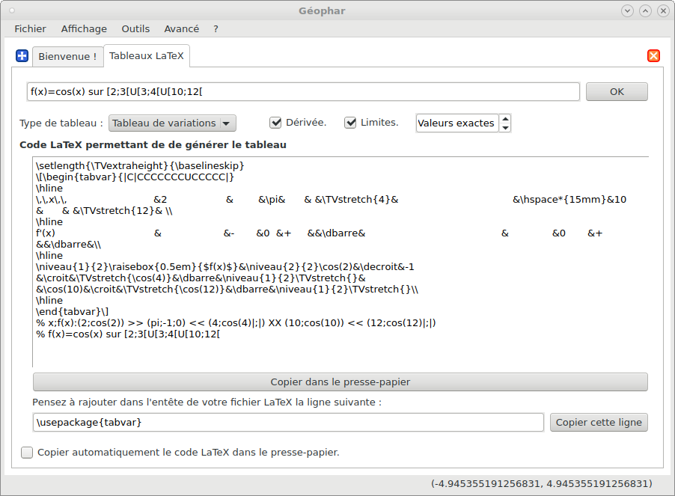The image size is (675, 496).
Task: Click the LaTeX code text area
Action: tap(340, 262)
